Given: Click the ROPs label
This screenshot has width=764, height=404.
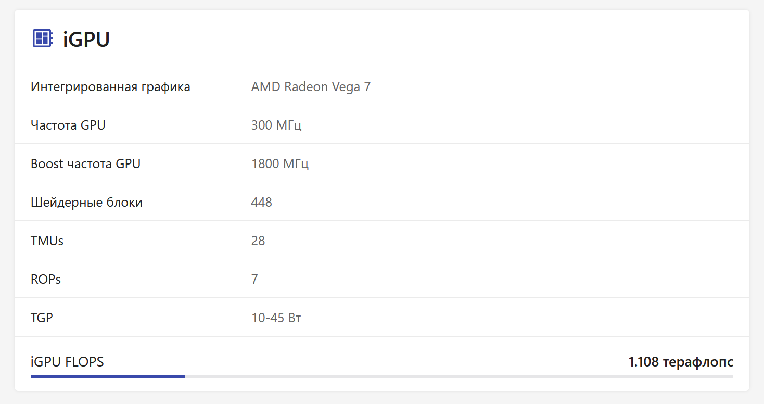Looking at the screenshot, I should 46,279.
